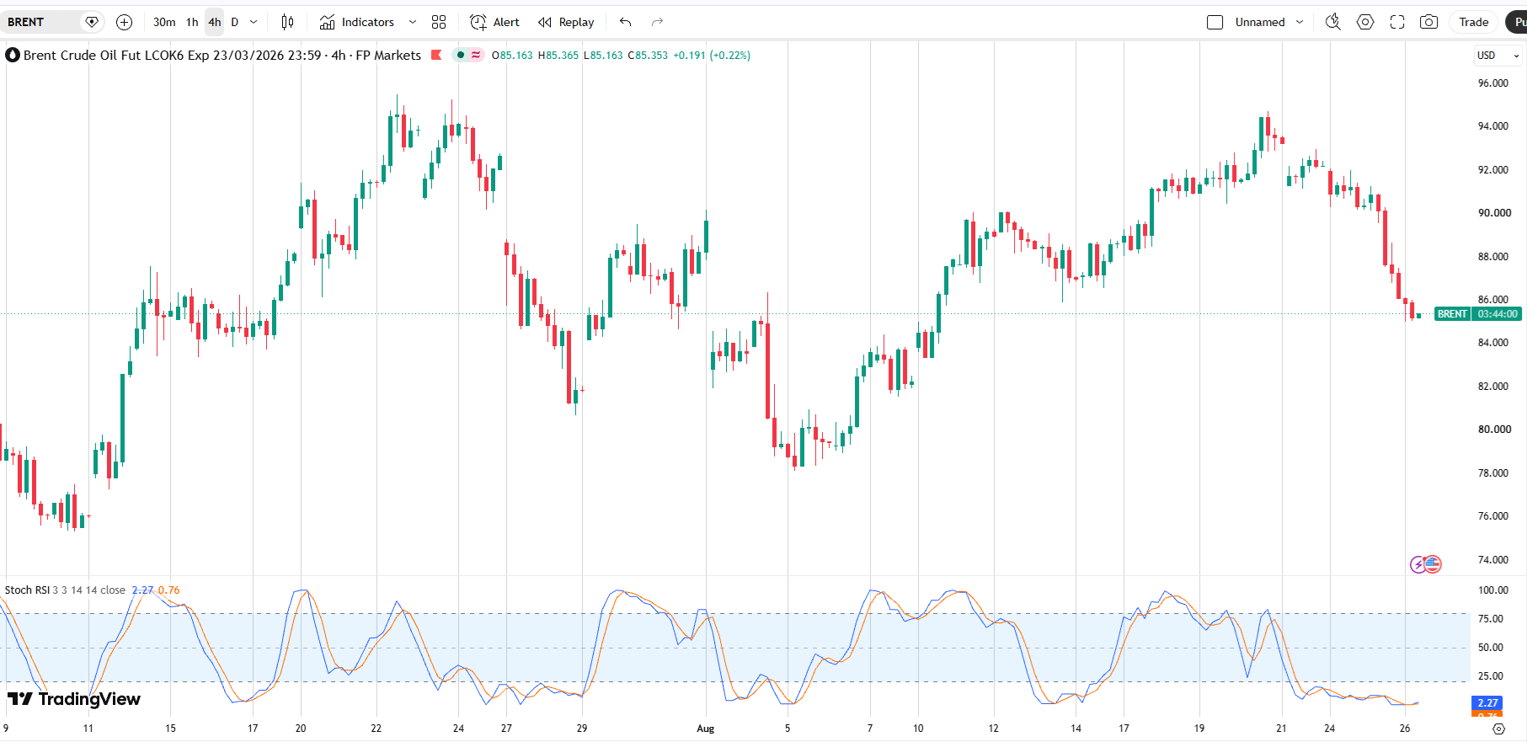Create a price Alert

[495, 22]
